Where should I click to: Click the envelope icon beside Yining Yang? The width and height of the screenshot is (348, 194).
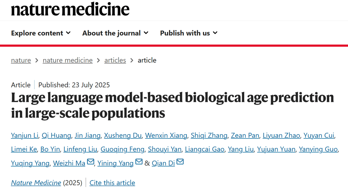[139, 162]
